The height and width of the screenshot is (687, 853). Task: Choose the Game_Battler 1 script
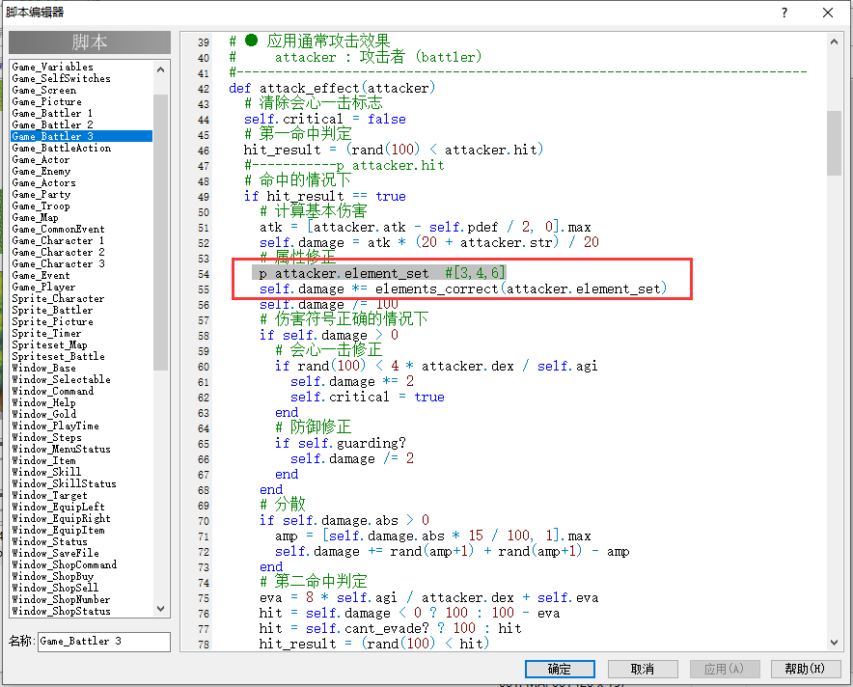point(52,113)
